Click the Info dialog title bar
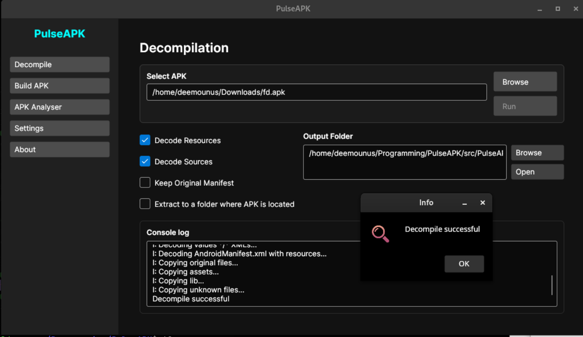This screenshot has height=337, width=583. coord(426,203)
